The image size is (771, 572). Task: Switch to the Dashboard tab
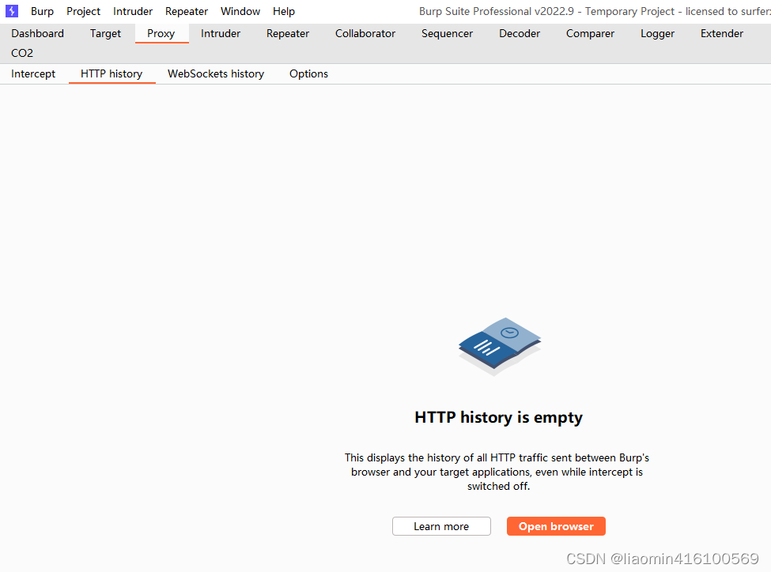pyautogui.click(x=38, y=33)
